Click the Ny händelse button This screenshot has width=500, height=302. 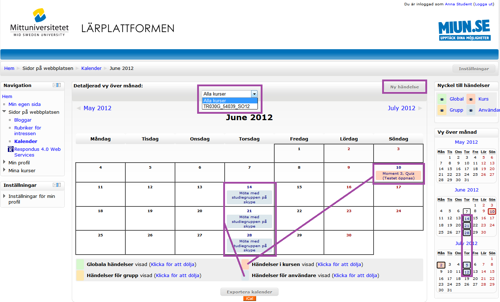pyautogui.click(x=404, y=87)
